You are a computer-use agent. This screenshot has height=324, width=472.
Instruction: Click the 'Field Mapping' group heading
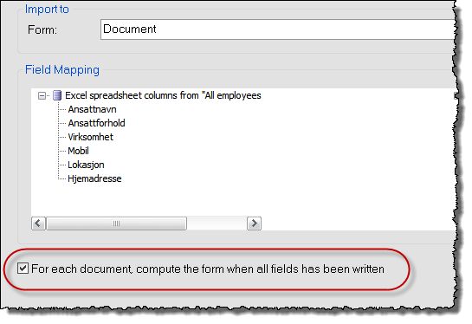point(62,70)
